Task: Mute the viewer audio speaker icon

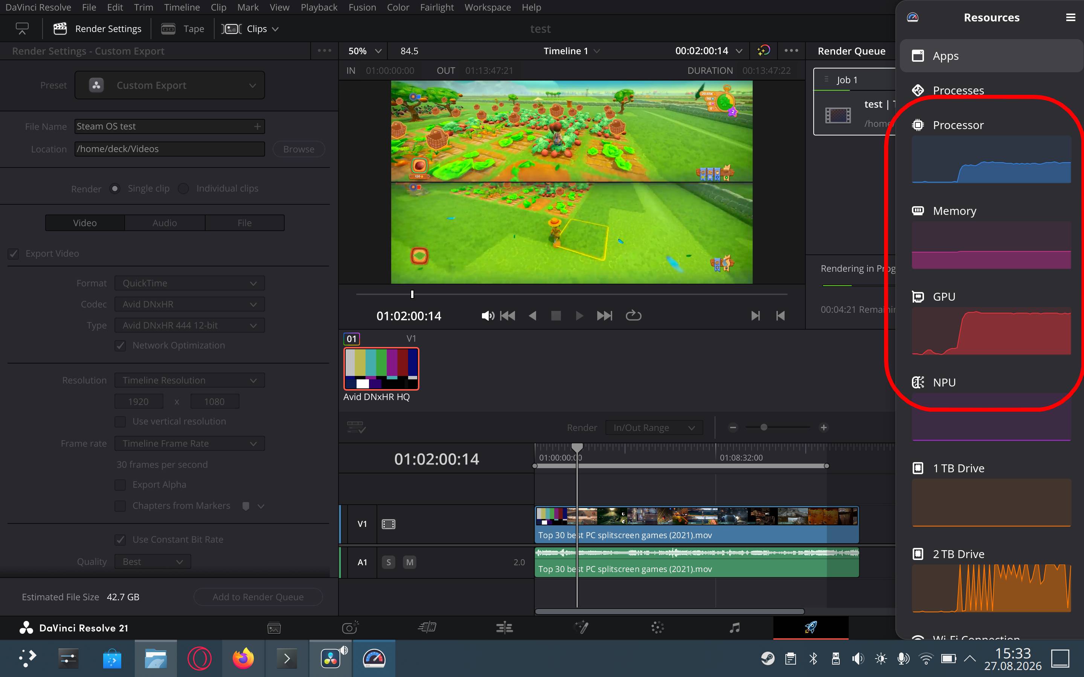Action: click(x=488, y=316)
